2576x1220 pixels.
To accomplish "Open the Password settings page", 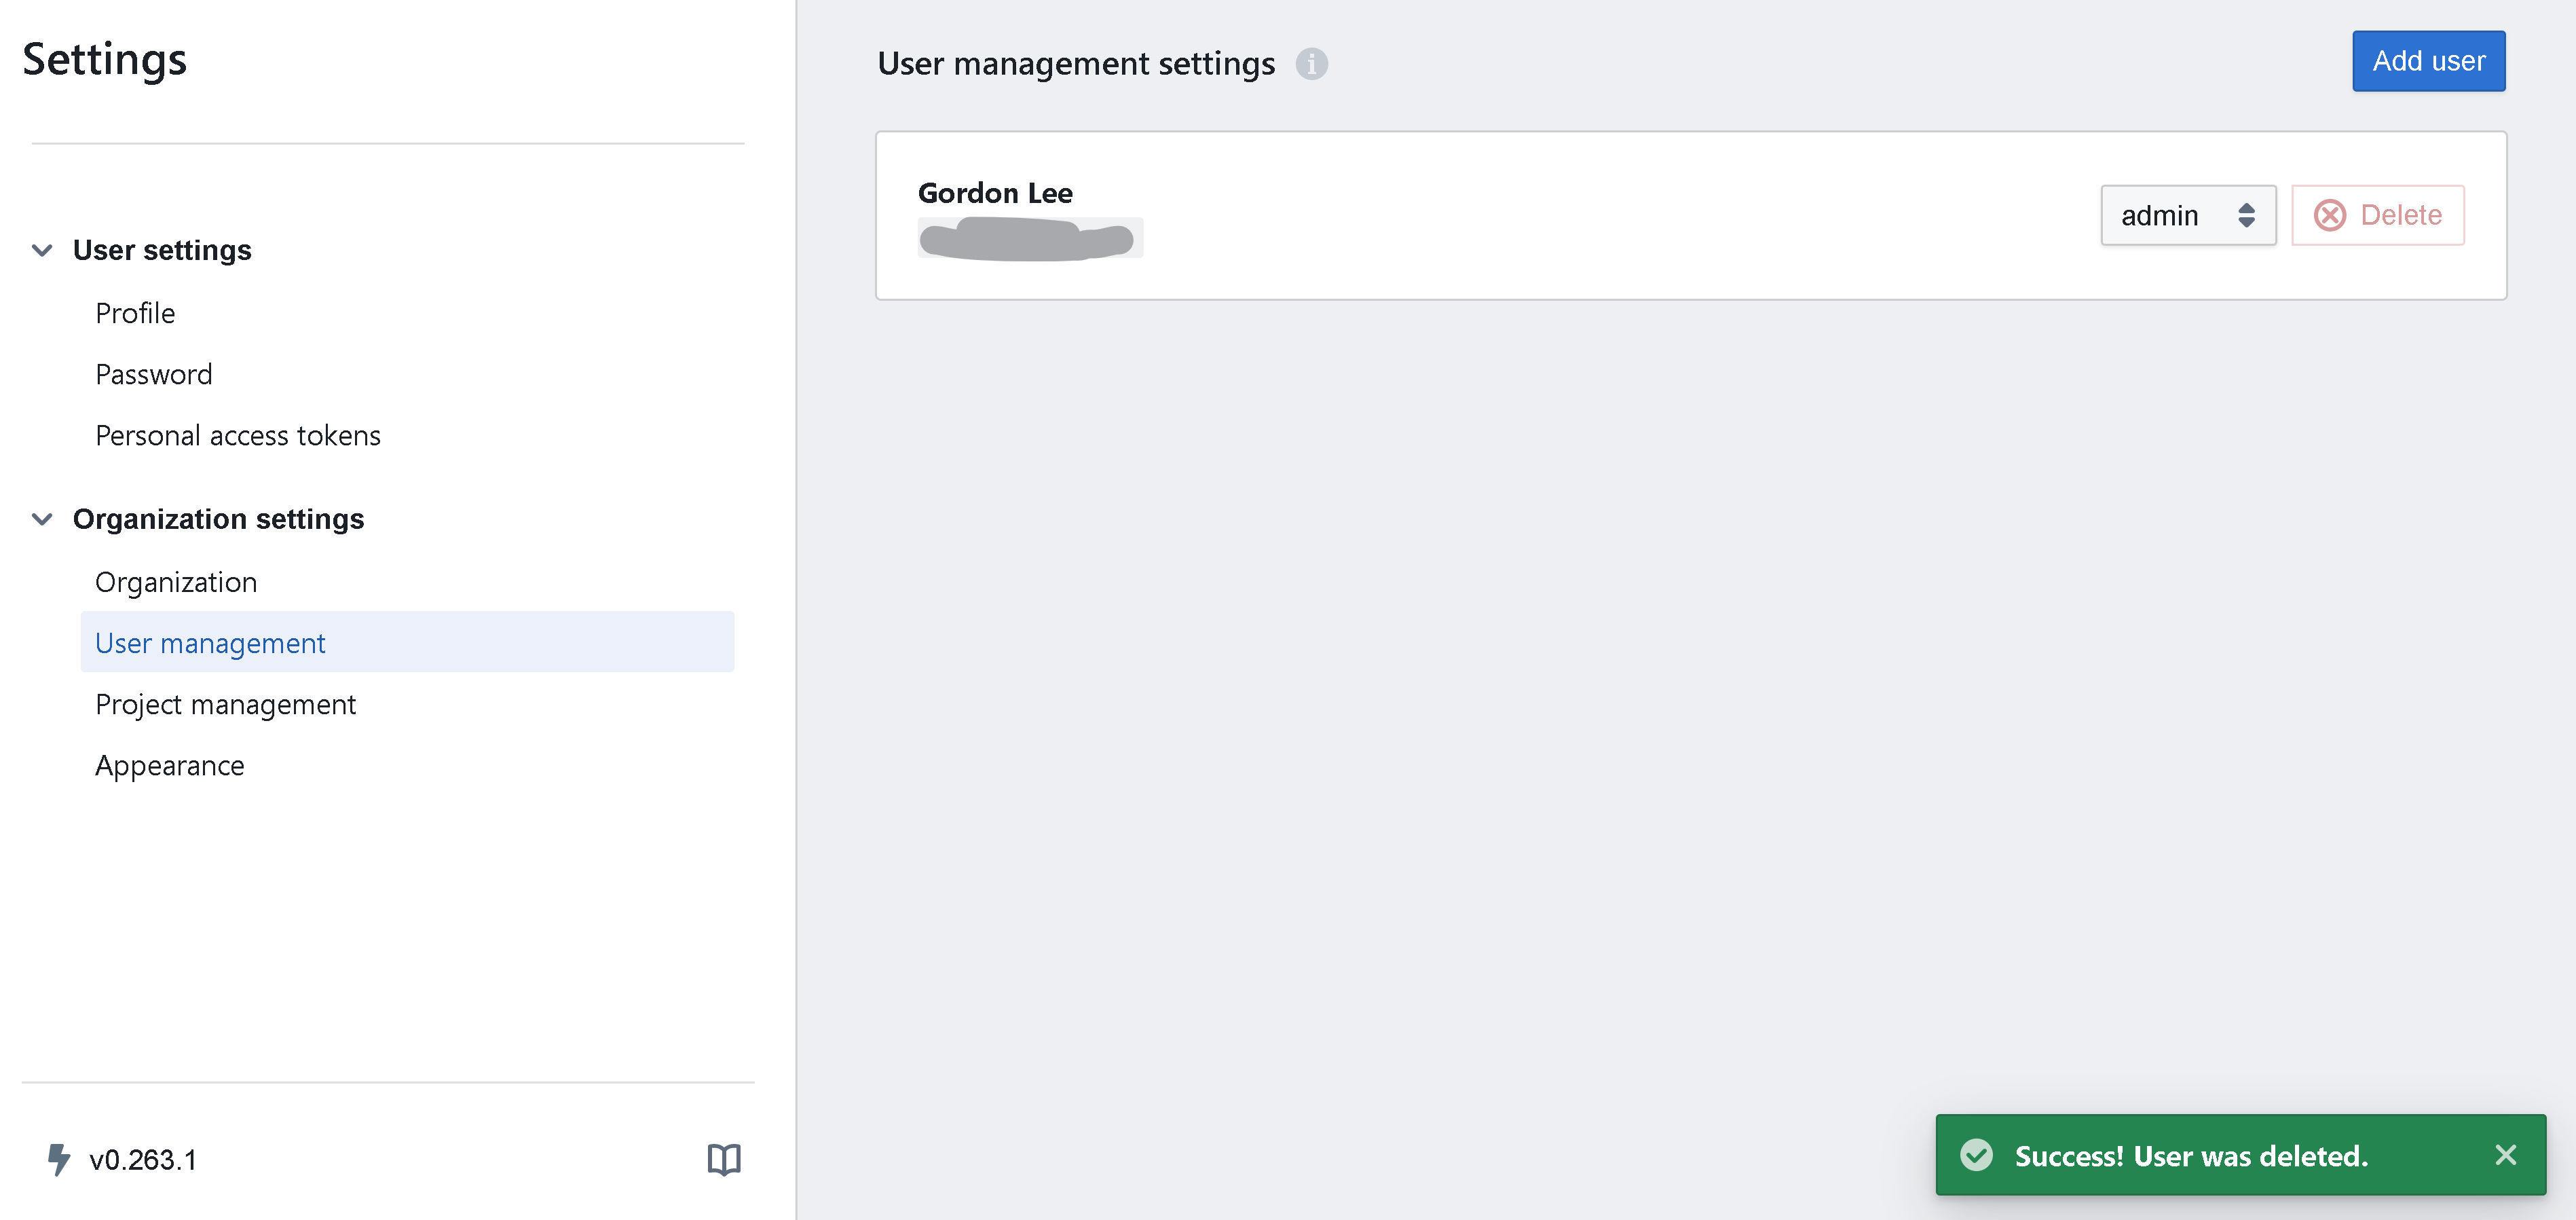I will [153, 374].
